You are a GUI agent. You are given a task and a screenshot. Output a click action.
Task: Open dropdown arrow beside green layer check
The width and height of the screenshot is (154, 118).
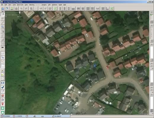tap(153, 15)
